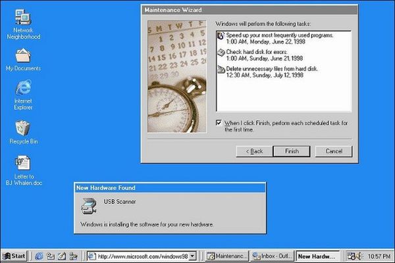Click the 'USB Scanner' label

click(x=120, y=202)
